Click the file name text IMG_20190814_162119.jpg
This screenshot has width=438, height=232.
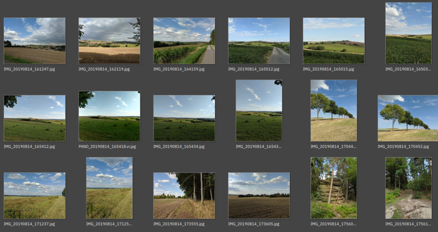[104, 69]
